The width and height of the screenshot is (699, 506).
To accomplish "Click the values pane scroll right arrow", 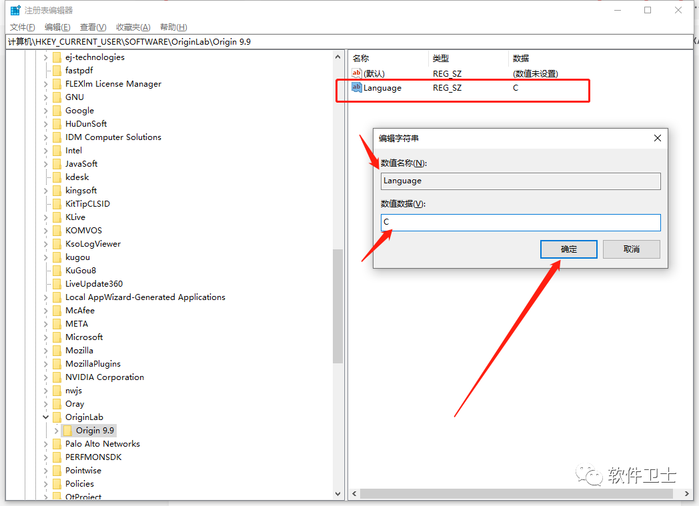I will click(686, 493).
